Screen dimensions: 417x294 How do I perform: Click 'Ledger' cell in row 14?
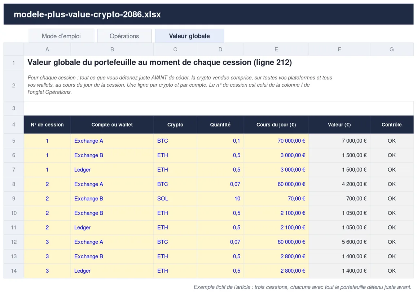click(112, 271)
